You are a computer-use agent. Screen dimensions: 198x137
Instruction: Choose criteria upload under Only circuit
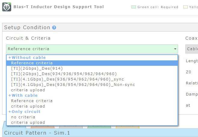pos(28,123)
